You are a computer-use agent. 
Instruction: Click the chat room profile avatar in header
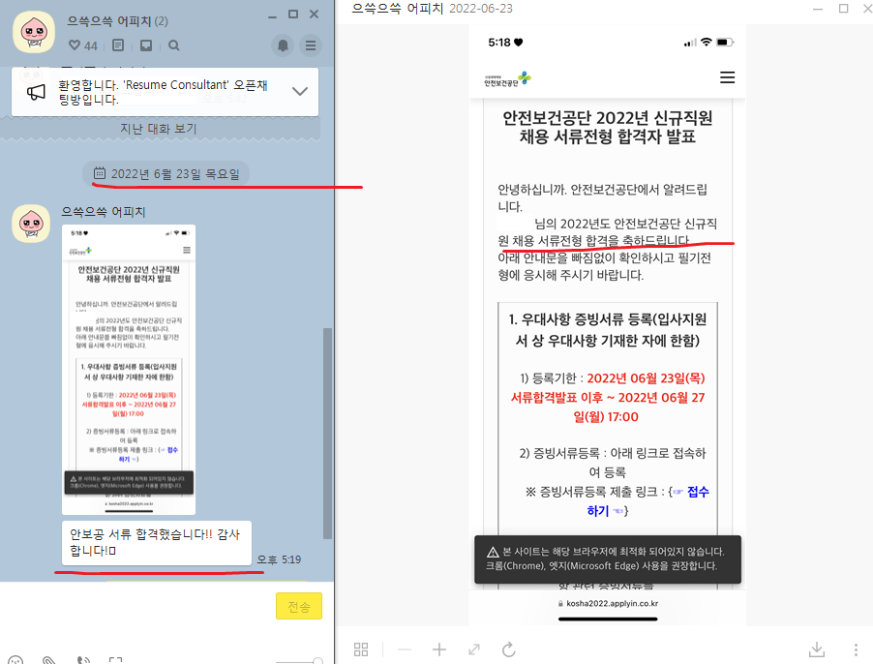pyautogui.click(x=34, y=32)
